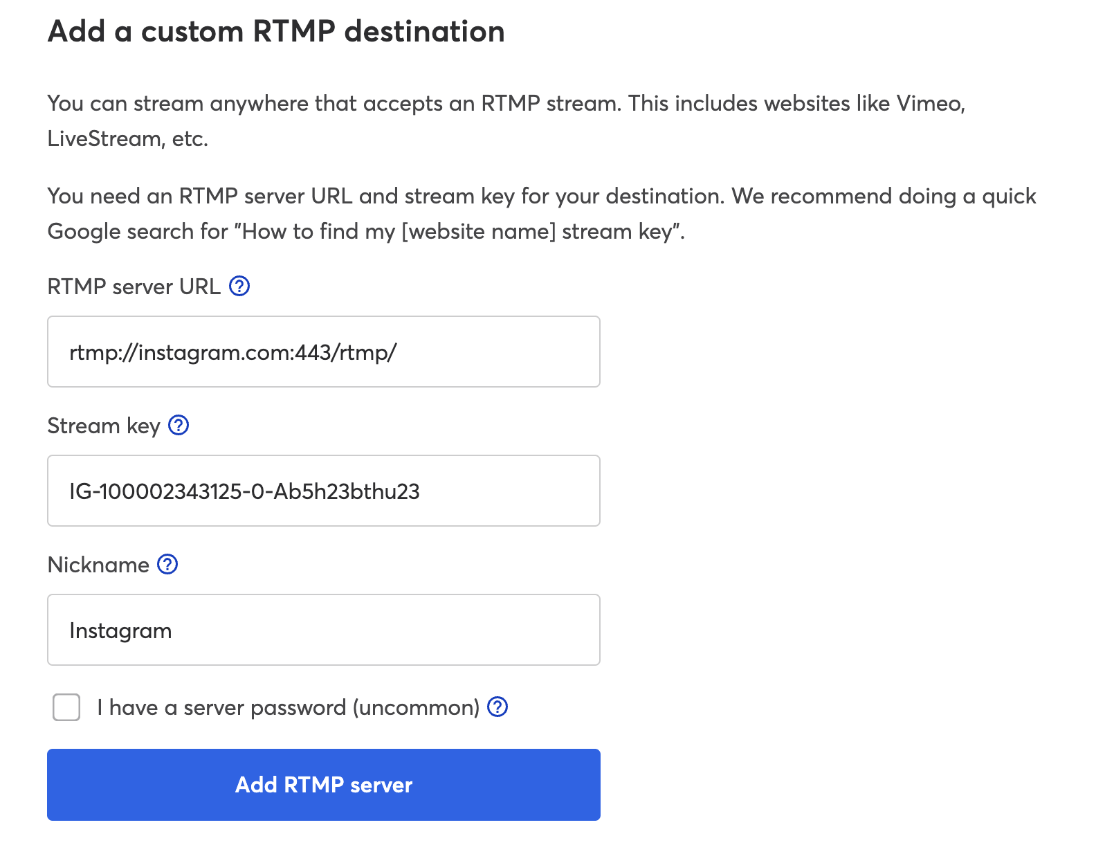Viewport: 1114px width, 854px height.
Task: Click the "Add a custom RTMP destination" heading
Action: click(x=276, y=32)
